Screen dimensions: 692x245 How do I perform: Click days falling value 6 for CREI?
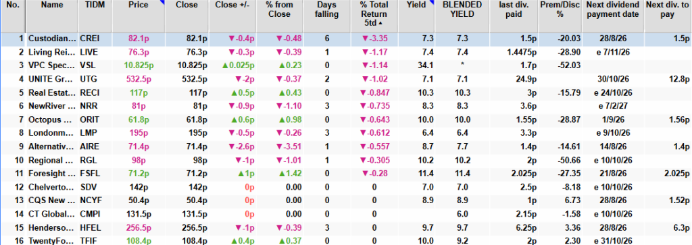tap(327, 38)
